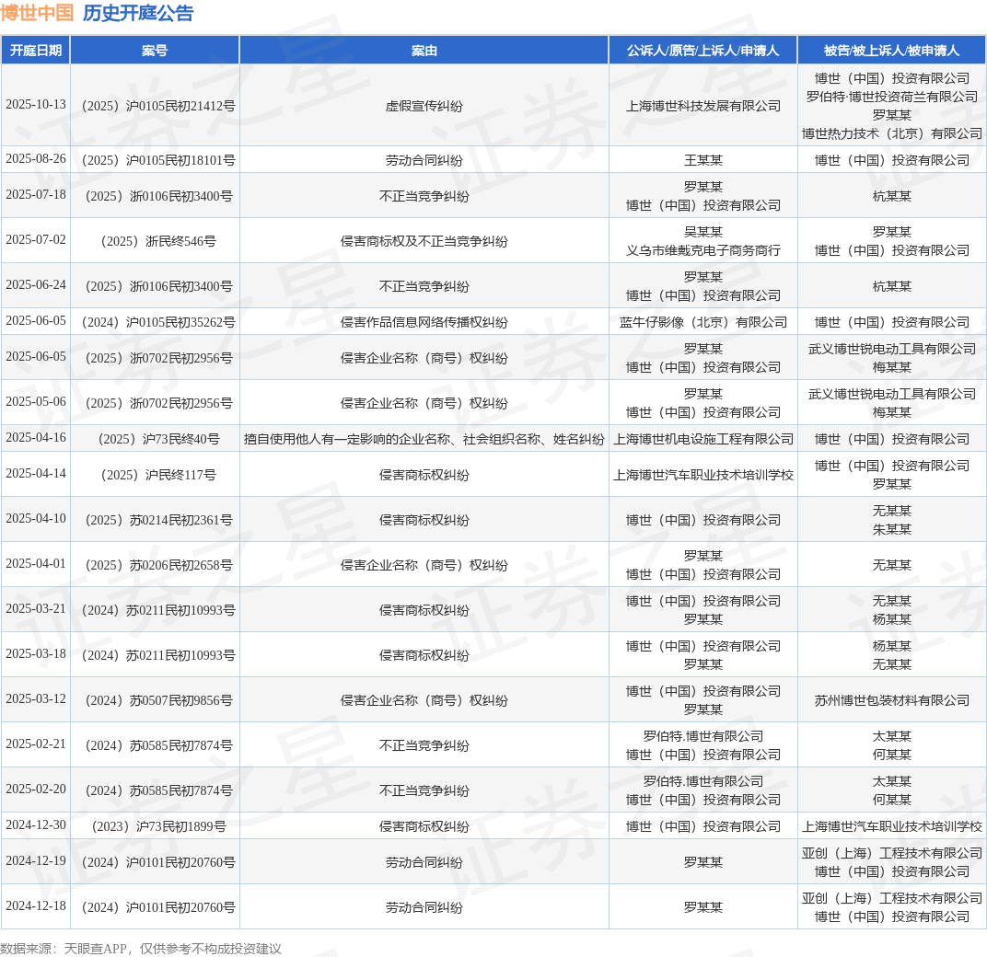Select the date 2024-12-19
Screen dimensions: 987x957
pyautogui.click(x=36, y=860)
